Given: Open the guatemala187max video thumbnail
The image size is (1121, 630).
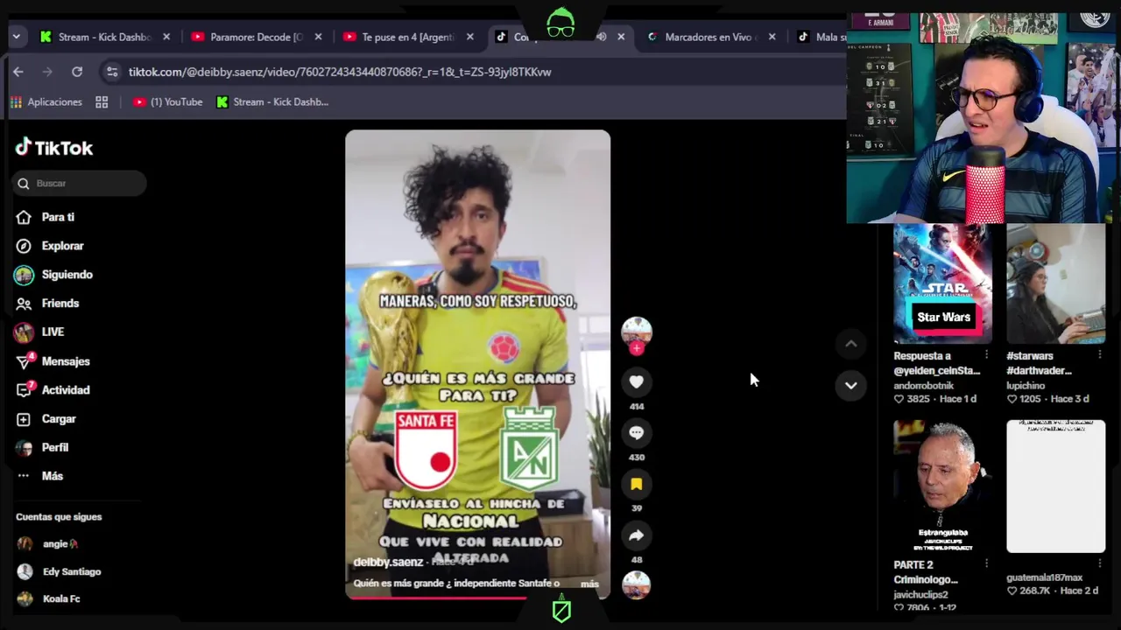Looking at the screenshot, I should click(x=1055, y=486).
